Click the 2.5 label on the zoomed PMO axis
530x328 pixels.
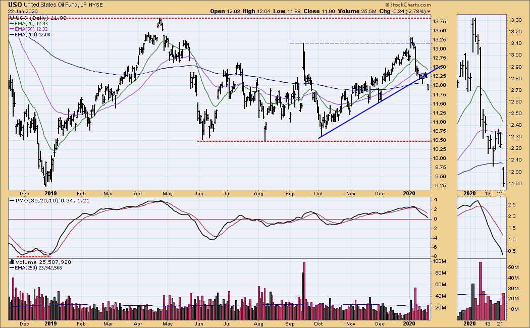pyautogui.click(x=512, y=205)
